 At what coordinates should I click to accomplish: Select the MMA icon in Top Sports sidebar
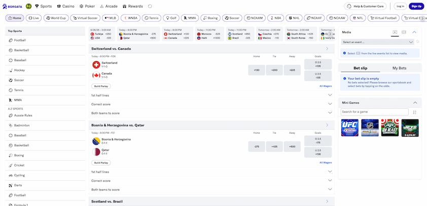11,100
